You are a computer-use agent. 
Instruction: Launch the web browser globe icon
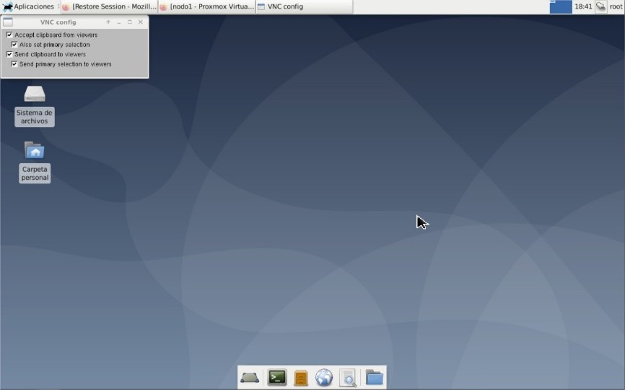pos(323,377)
